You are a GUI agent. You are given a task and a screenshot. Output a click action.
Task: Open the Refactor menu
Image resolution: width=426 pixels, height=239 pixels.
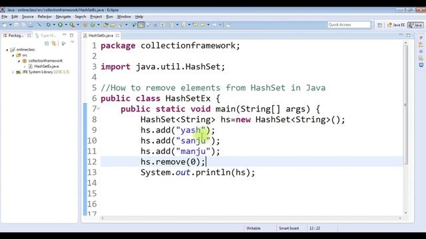(x=45, y=17)
